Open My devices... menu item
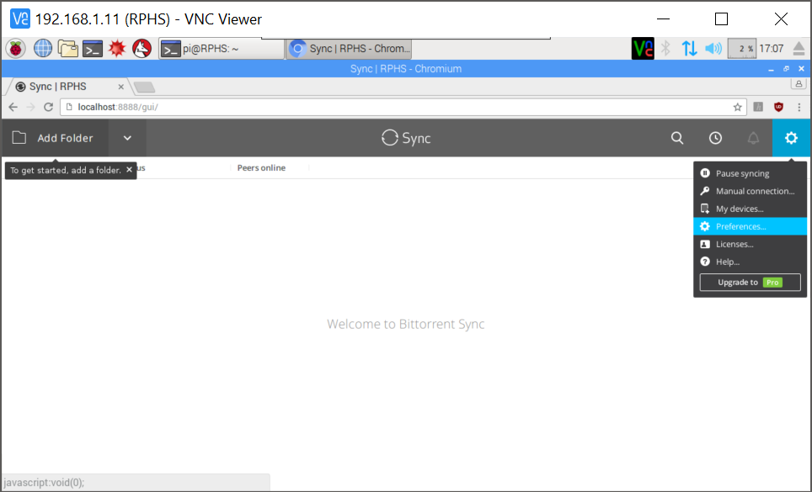 740,209
